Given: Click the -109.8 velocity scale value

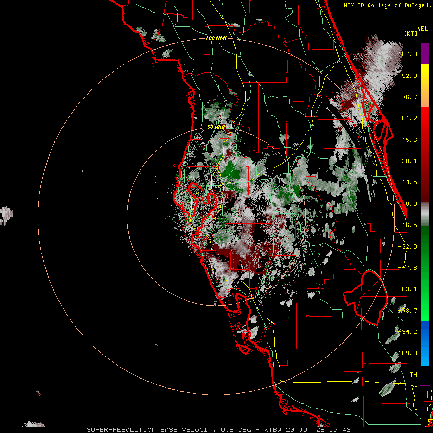Looking at the screenshot, I should tap(406, 353).
